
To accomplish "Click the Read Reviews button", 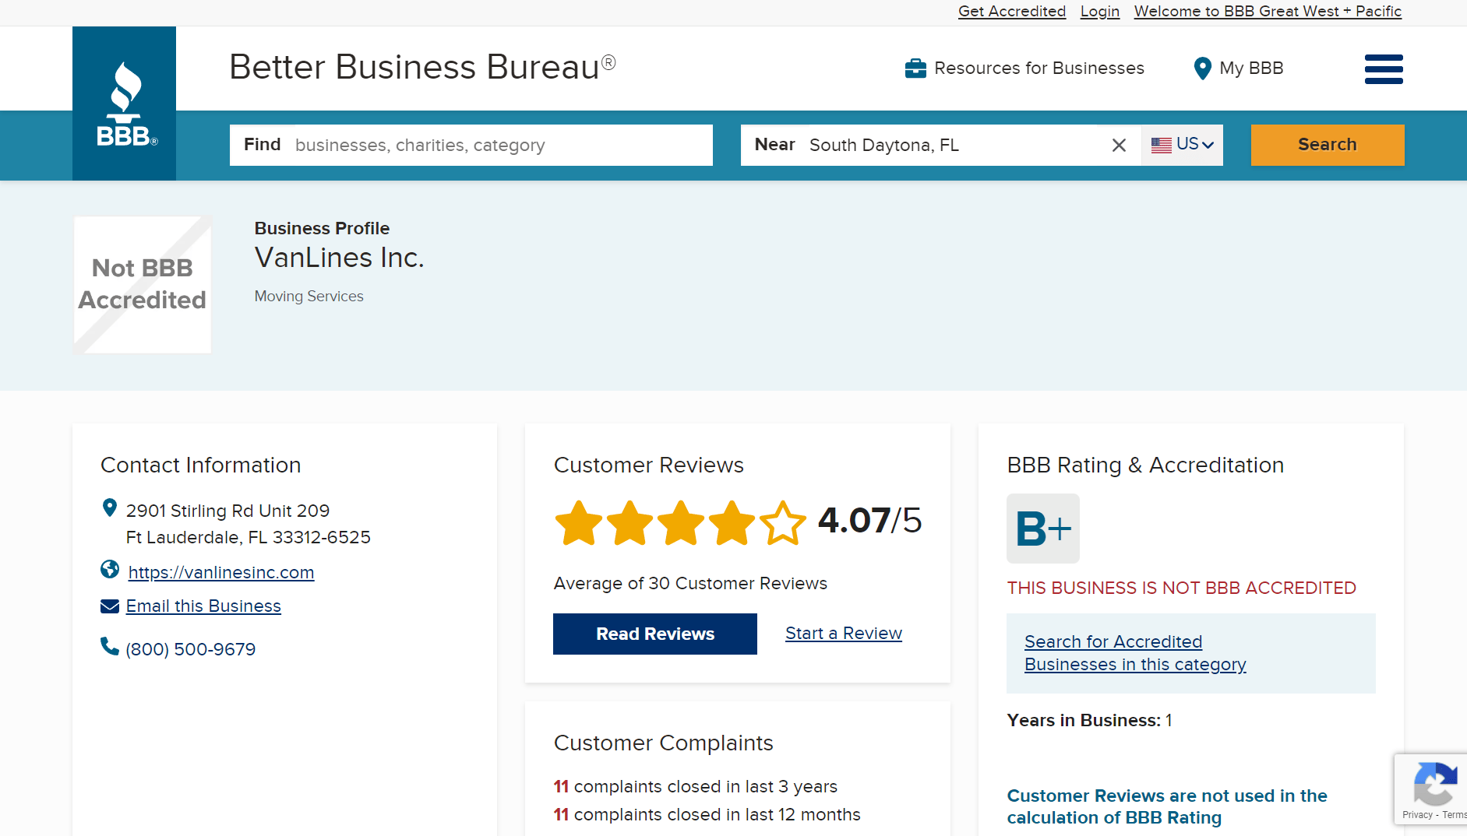I will click(x=655, y=634).
